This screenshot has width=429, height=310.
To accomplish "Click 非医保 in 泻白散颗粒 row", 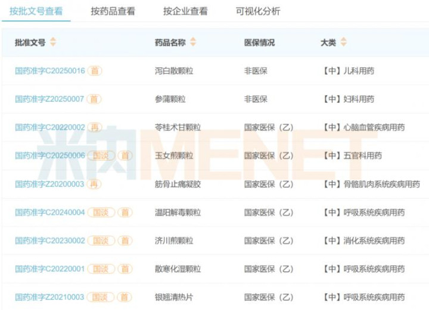I will (256, 71).
